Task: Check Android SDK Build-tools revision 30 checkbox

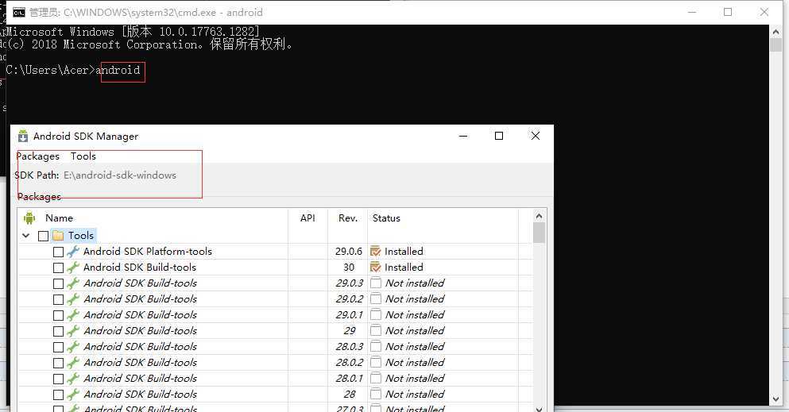Action: 58,268
